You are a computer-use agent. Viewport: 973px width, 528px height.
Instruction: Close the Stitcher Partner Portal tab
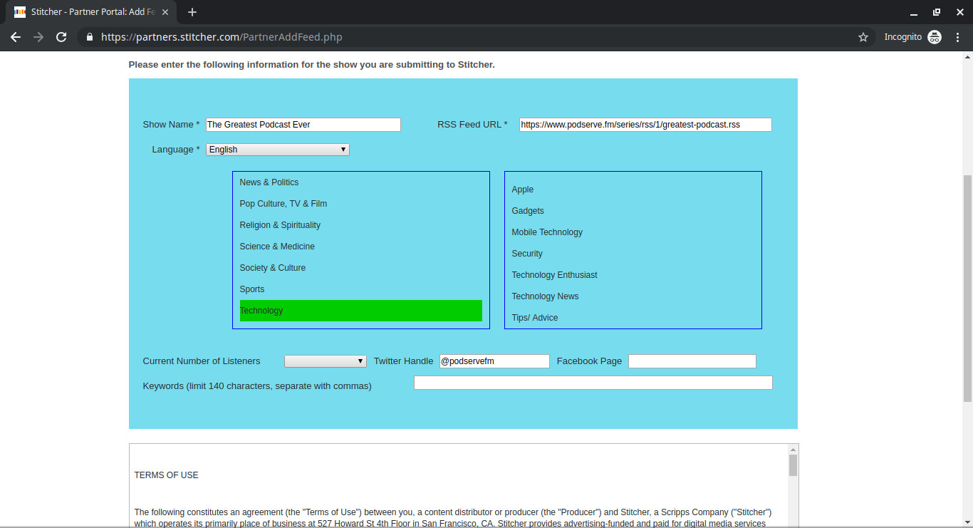point(165,12)
